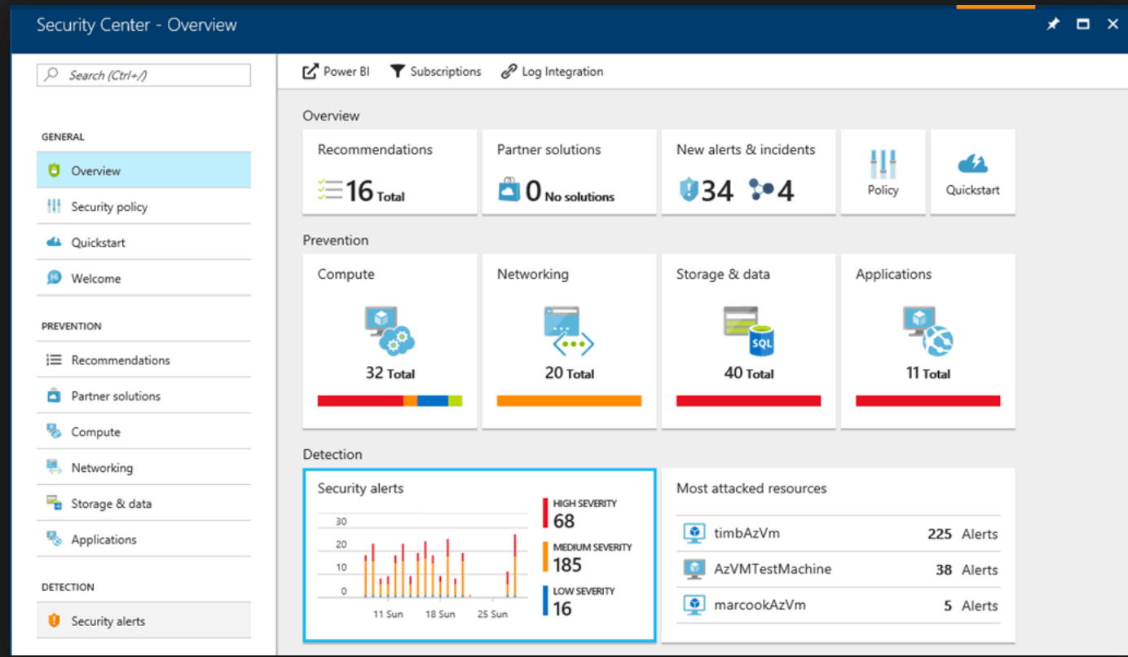Open Log Integration from the toolbar

coord(553,72)
